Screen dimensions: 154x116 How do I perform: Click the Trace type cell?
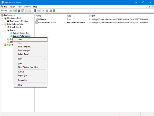69,19
